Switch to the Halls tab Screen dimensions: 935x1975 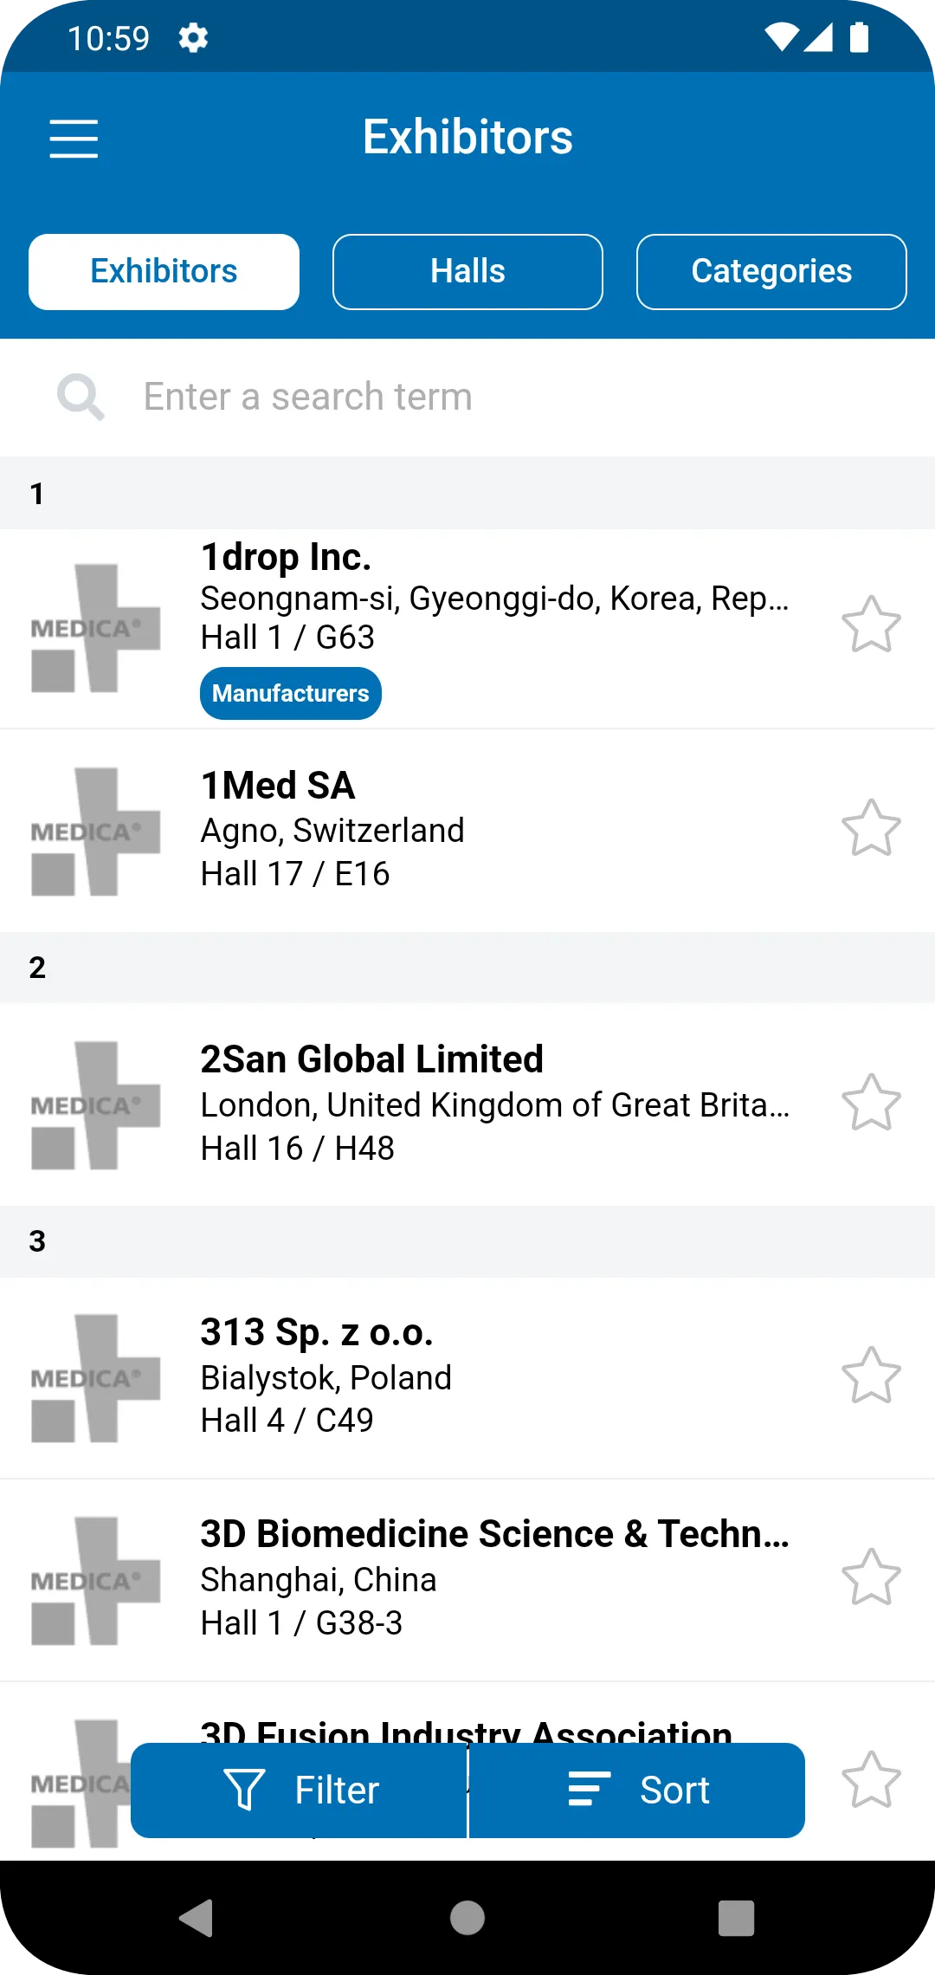click(467, 272)
